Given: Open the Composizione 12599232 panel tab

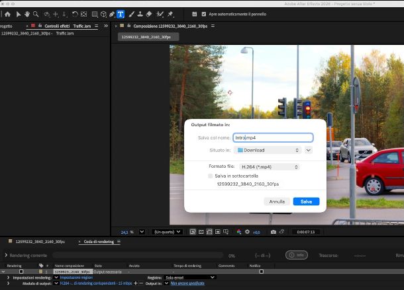Looking at the screenshot, I should [170, 26].
